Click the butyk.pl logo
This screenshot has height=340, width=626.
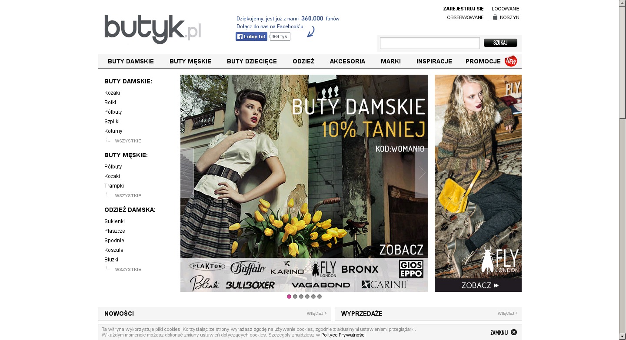point(153,29)
